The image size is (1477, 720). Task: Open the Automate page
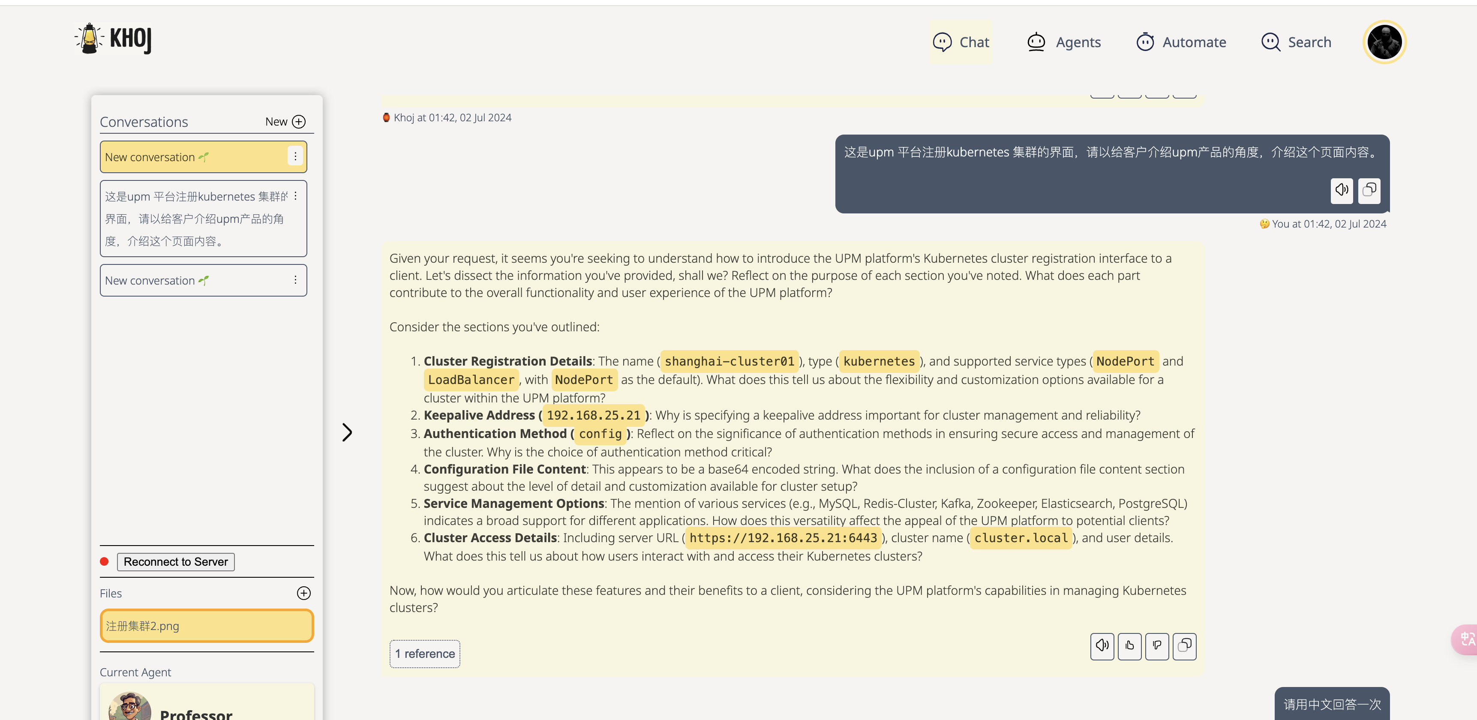coord(1180,42)
